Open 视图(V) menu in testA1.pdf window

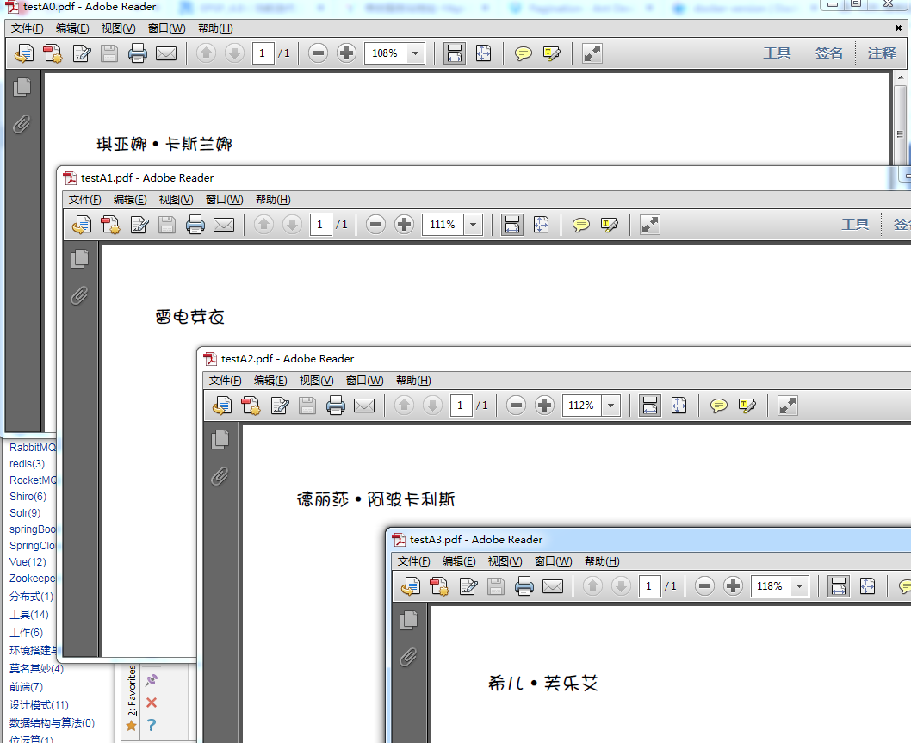tap(176, 200)
